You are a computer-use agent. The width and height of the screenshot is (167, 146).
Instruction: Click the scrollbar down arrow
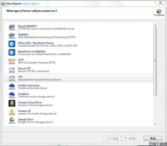[x=155, y=124]
